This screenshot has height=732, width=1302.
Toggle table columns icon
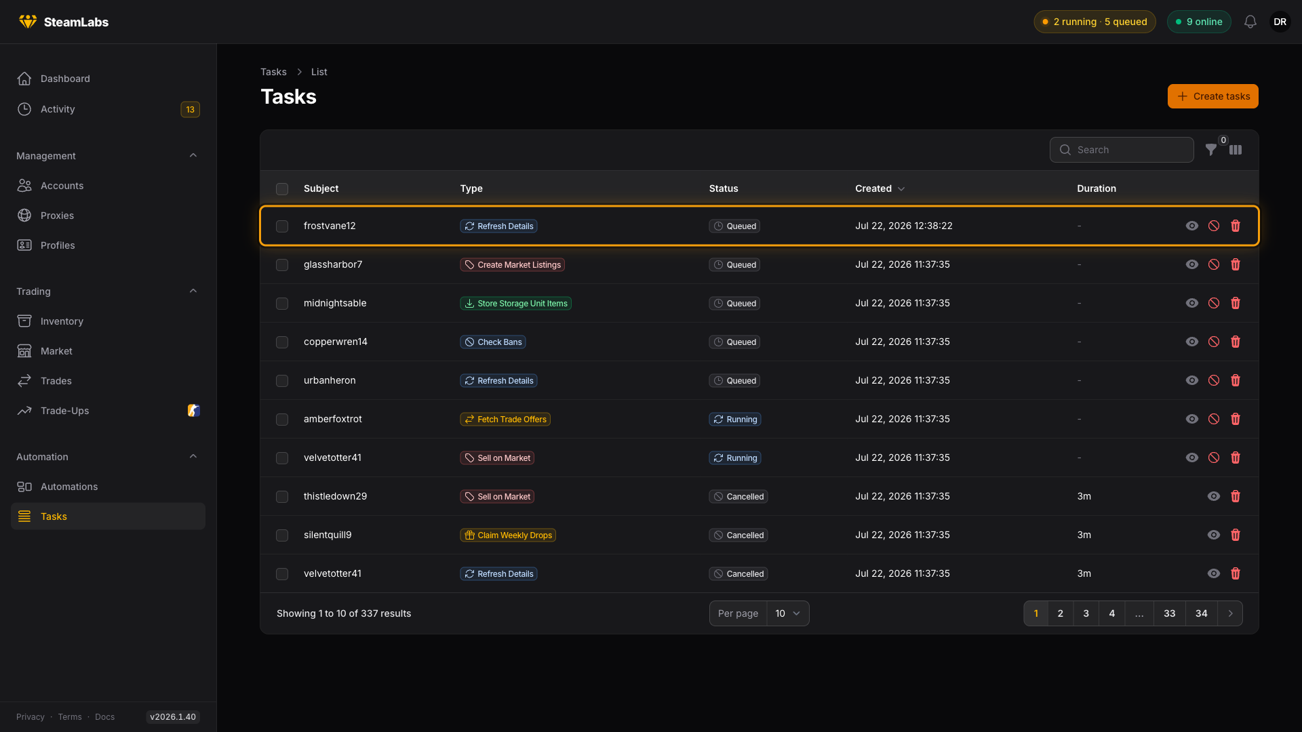coord(1236,150)
